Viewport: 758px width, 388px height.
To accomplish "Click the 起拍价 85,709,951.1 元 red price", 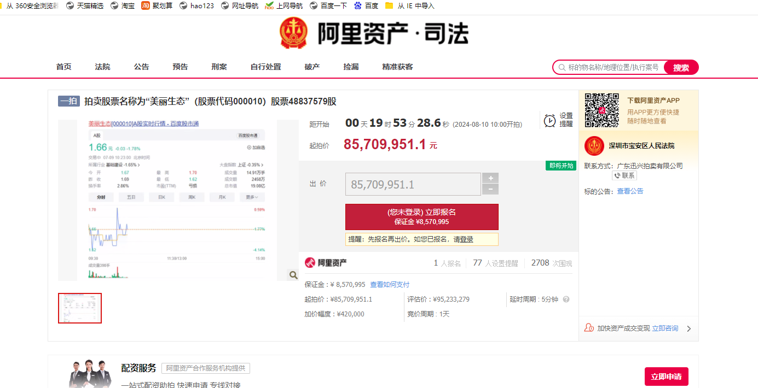I will coord(390,144).
